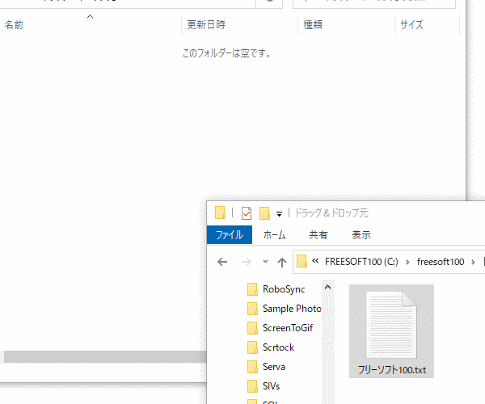Click the horizontal scrollbar in back window
485x404 pixels.
105,356
